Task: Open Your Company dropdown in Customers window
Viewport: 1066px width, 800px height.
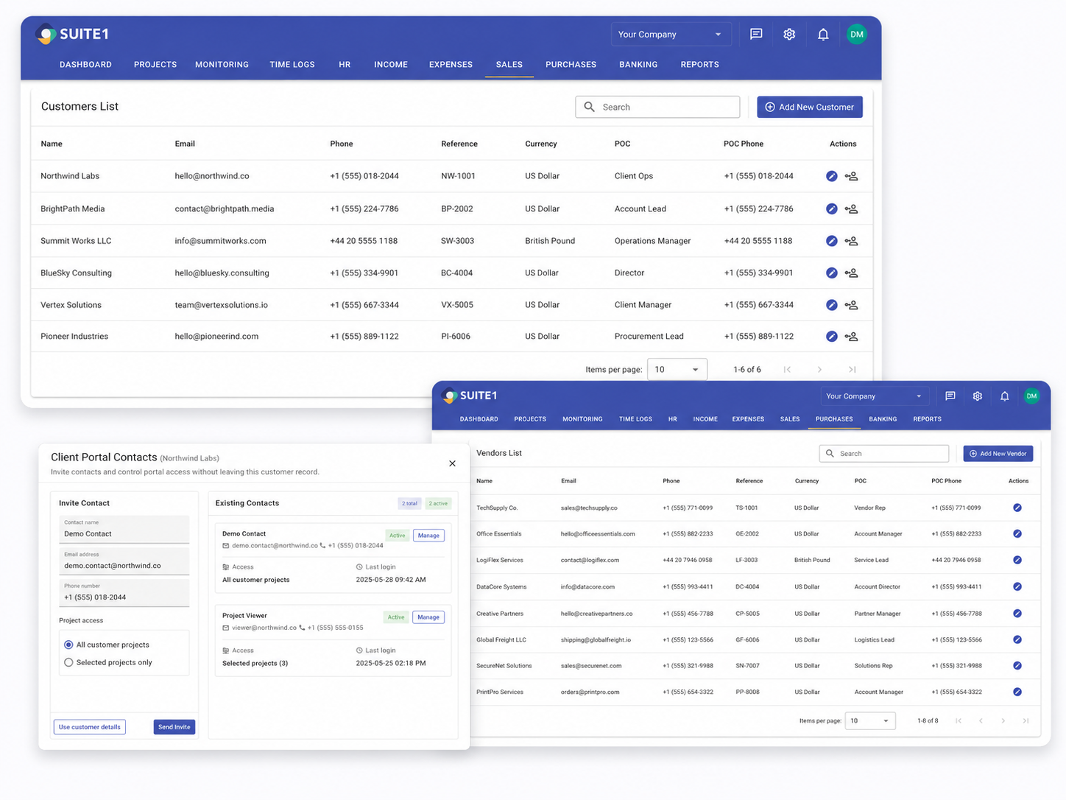Action: [671, 34]
